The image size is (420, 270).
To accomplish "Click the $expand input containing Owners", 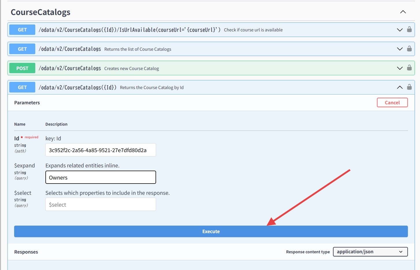I will coord(101,177).
